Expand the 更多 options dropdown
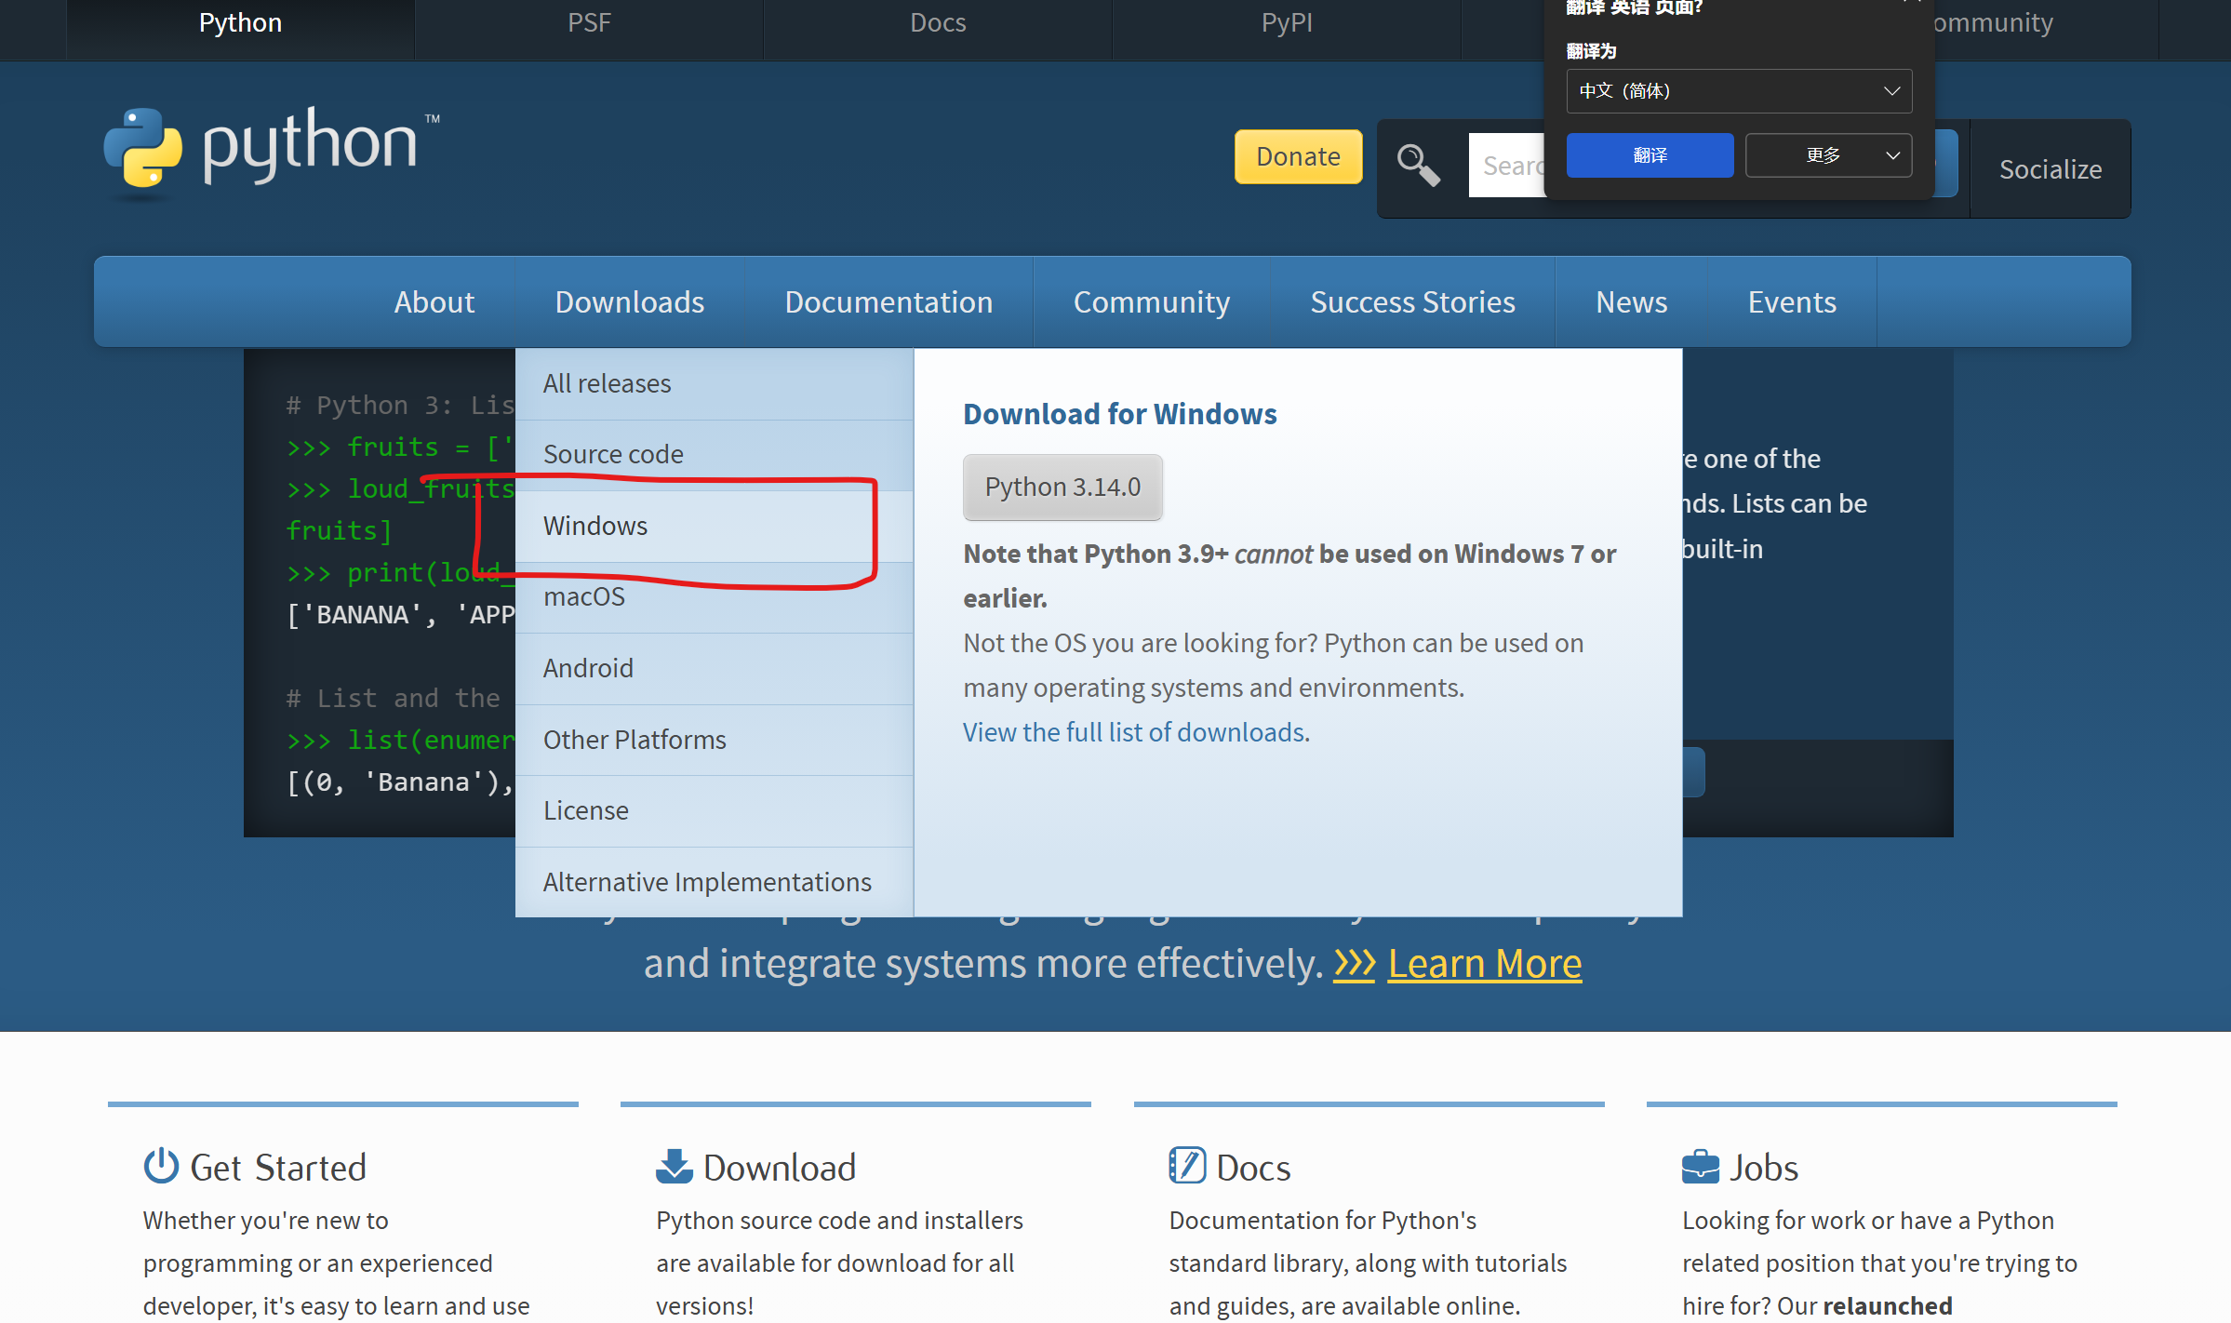The height and width of the screenshot is (1323, 2231). [1828, 155]
